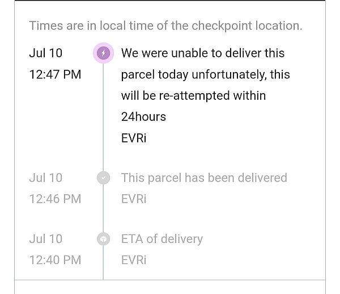340x294 pixels.
Task: Click EVRi label under ETA of delivery
Action: point(134,260)
